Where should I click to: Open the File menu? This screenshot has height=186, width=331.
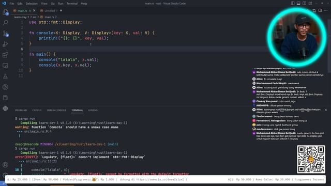tap(12, 4)
